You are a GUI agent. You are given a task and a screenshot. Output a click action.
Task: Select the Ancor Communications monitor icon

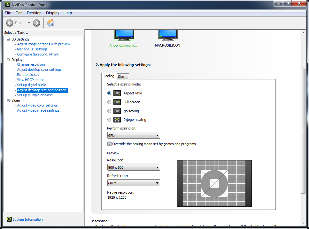pyautogui.click(x=124, y=34)
